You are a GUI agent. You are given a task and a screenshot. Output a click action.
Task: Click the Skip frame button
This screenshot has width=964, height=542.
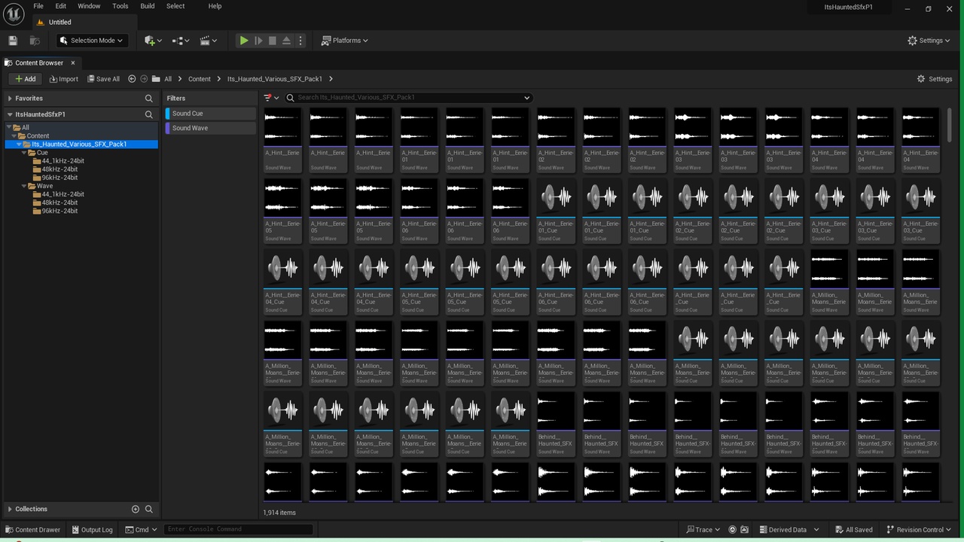258,41
